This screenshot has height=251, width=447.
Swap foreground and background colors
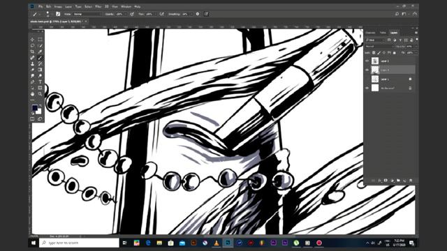(x=41, y=105)
